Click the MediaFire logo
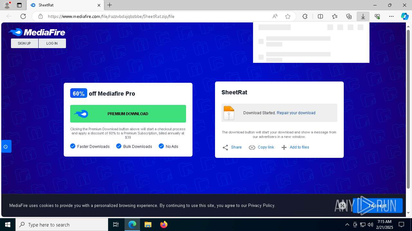Screen dimensions: 412x231 [37, 32]
